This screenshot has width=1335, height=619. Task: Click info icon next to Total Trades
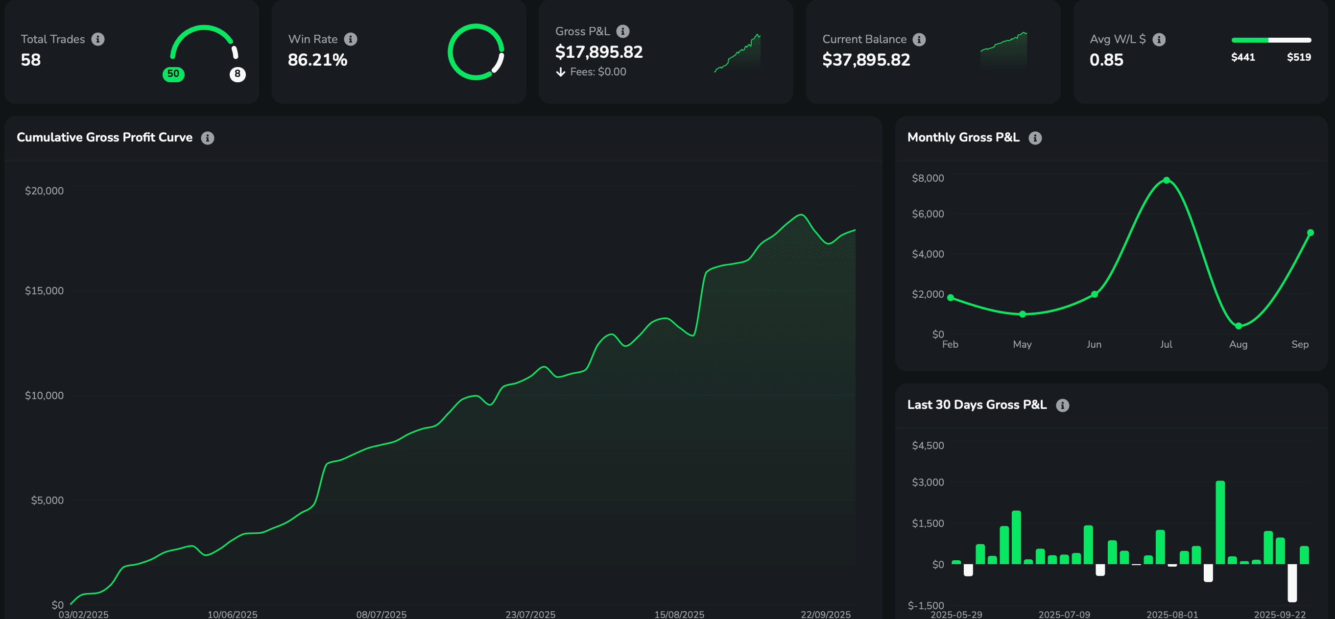(x=98, y=39)
